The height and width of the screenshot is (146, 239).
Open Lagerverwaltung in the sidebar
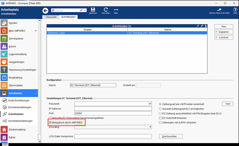tap(17, 54)
